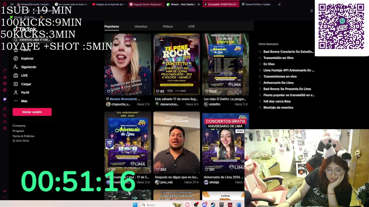Screen dimensions: 369x207
Task: Select suggestion Lima Festeja 491 Aniversario
Action: click(x=289, y=70)
